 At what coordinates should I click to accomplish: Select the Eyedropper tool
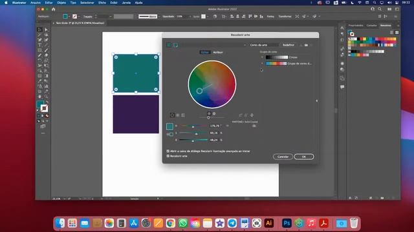click(x=39, y=81)
